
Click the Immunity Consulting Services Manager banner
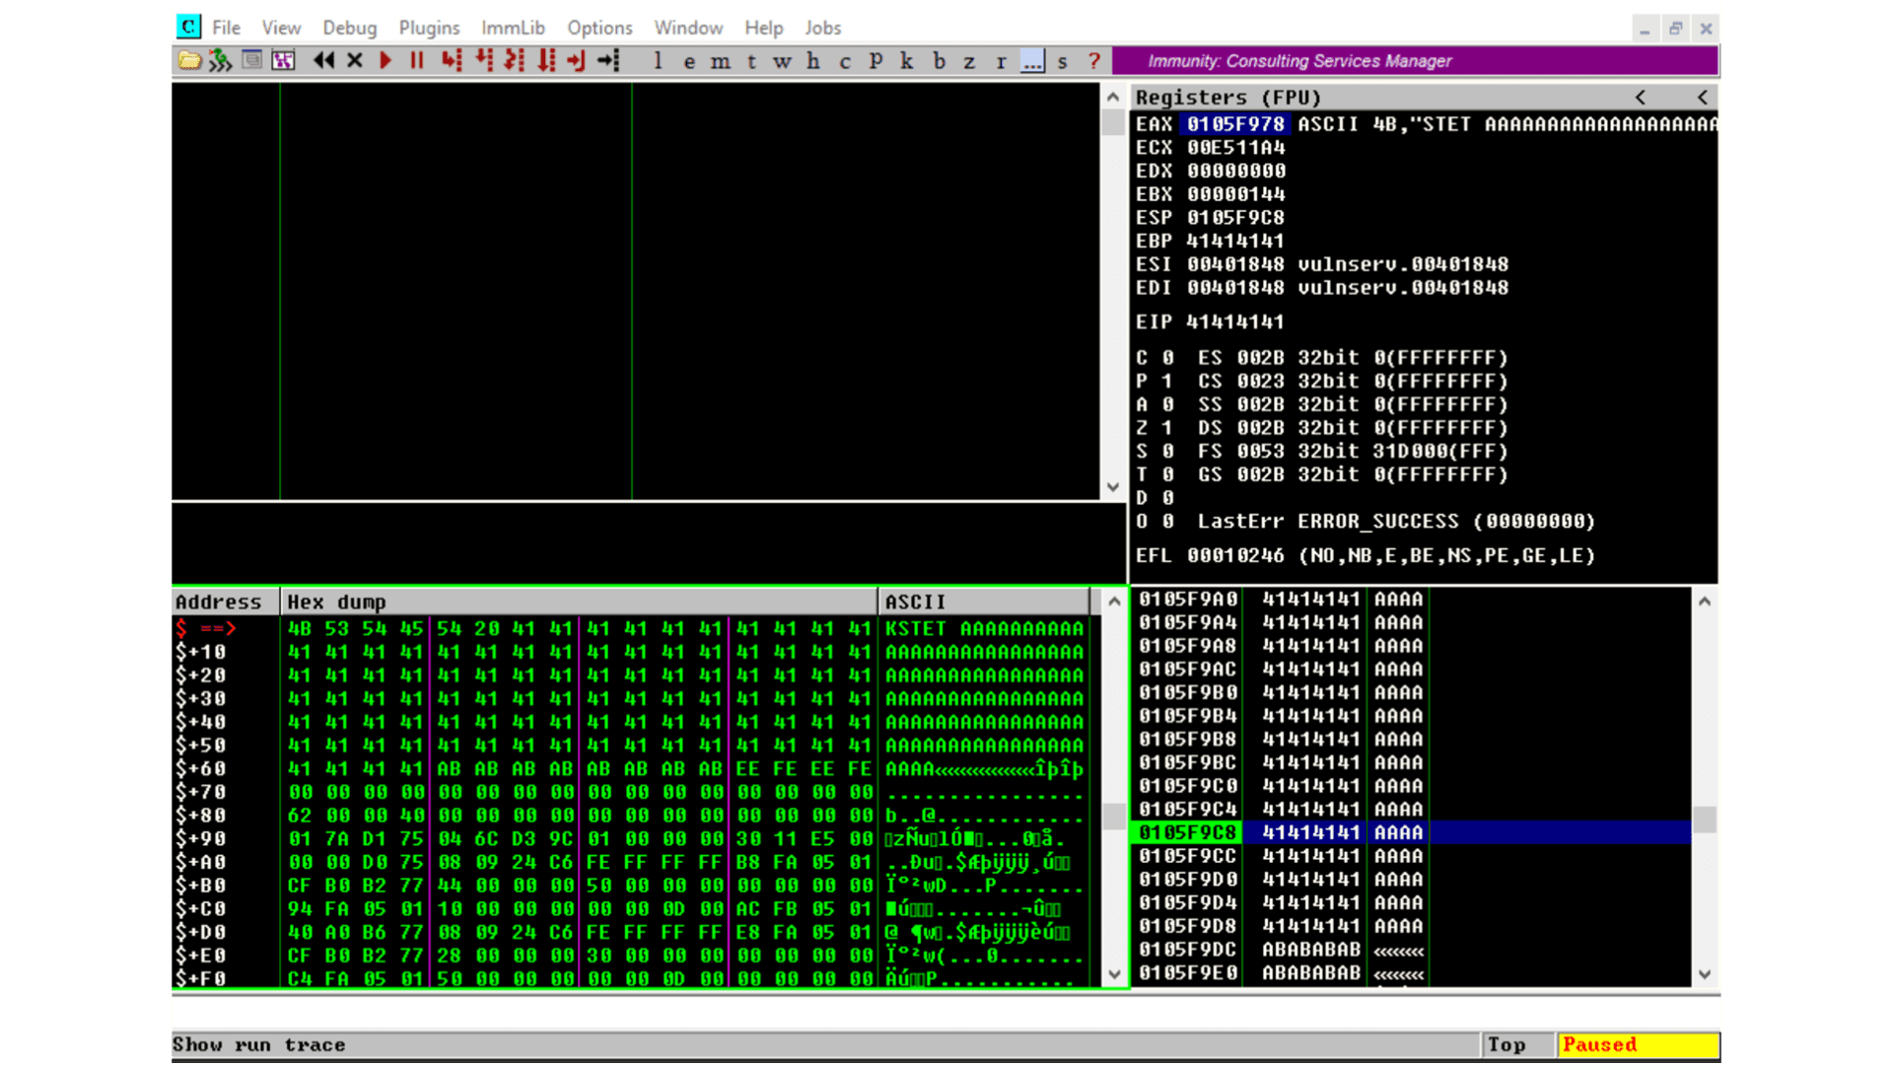1415,61
